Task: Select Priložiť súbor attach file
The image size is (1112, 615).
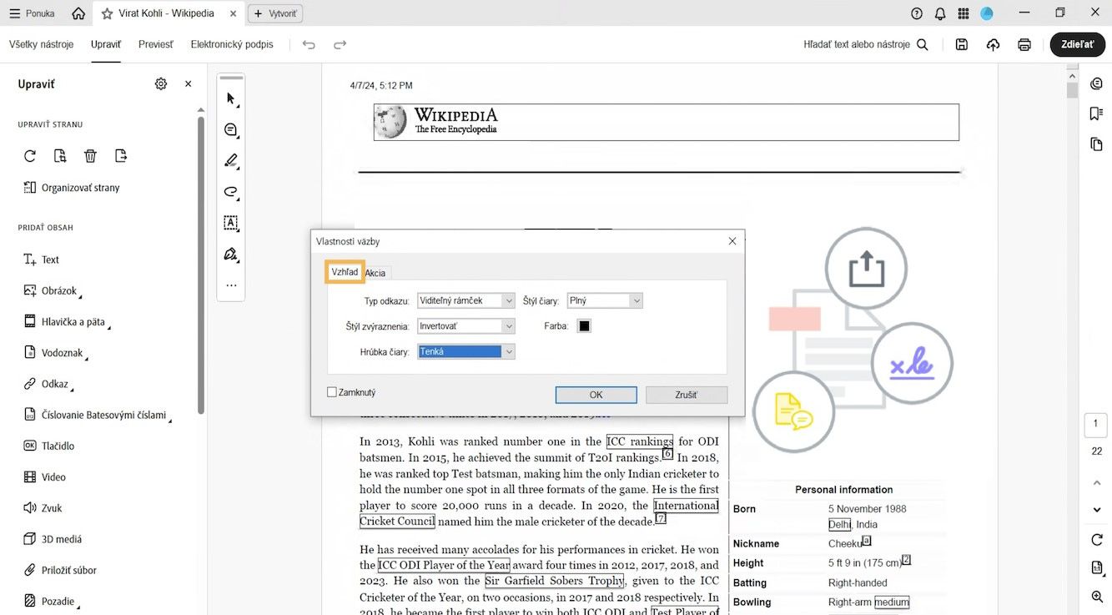Action: point(60,571)
